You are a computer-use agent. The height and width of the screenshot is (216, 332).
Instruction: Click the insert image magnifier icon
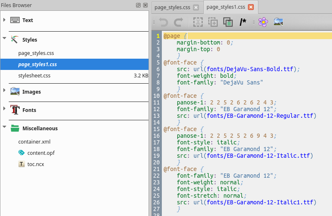pos(278,22)
